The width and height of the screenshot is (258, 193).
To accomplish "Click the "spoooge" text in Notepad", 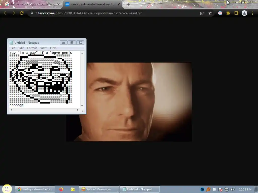I will pos(17,105).
